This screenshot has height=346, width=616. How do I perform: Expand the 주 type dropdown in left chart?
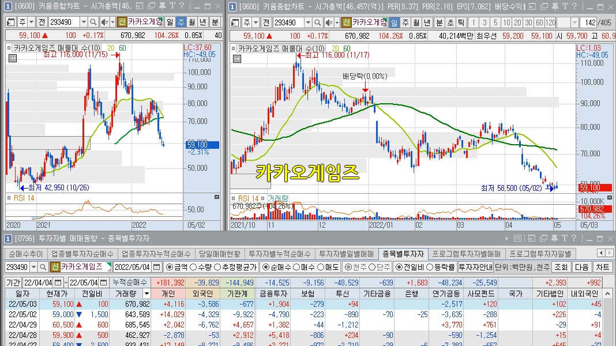click(x=31, y=22)
